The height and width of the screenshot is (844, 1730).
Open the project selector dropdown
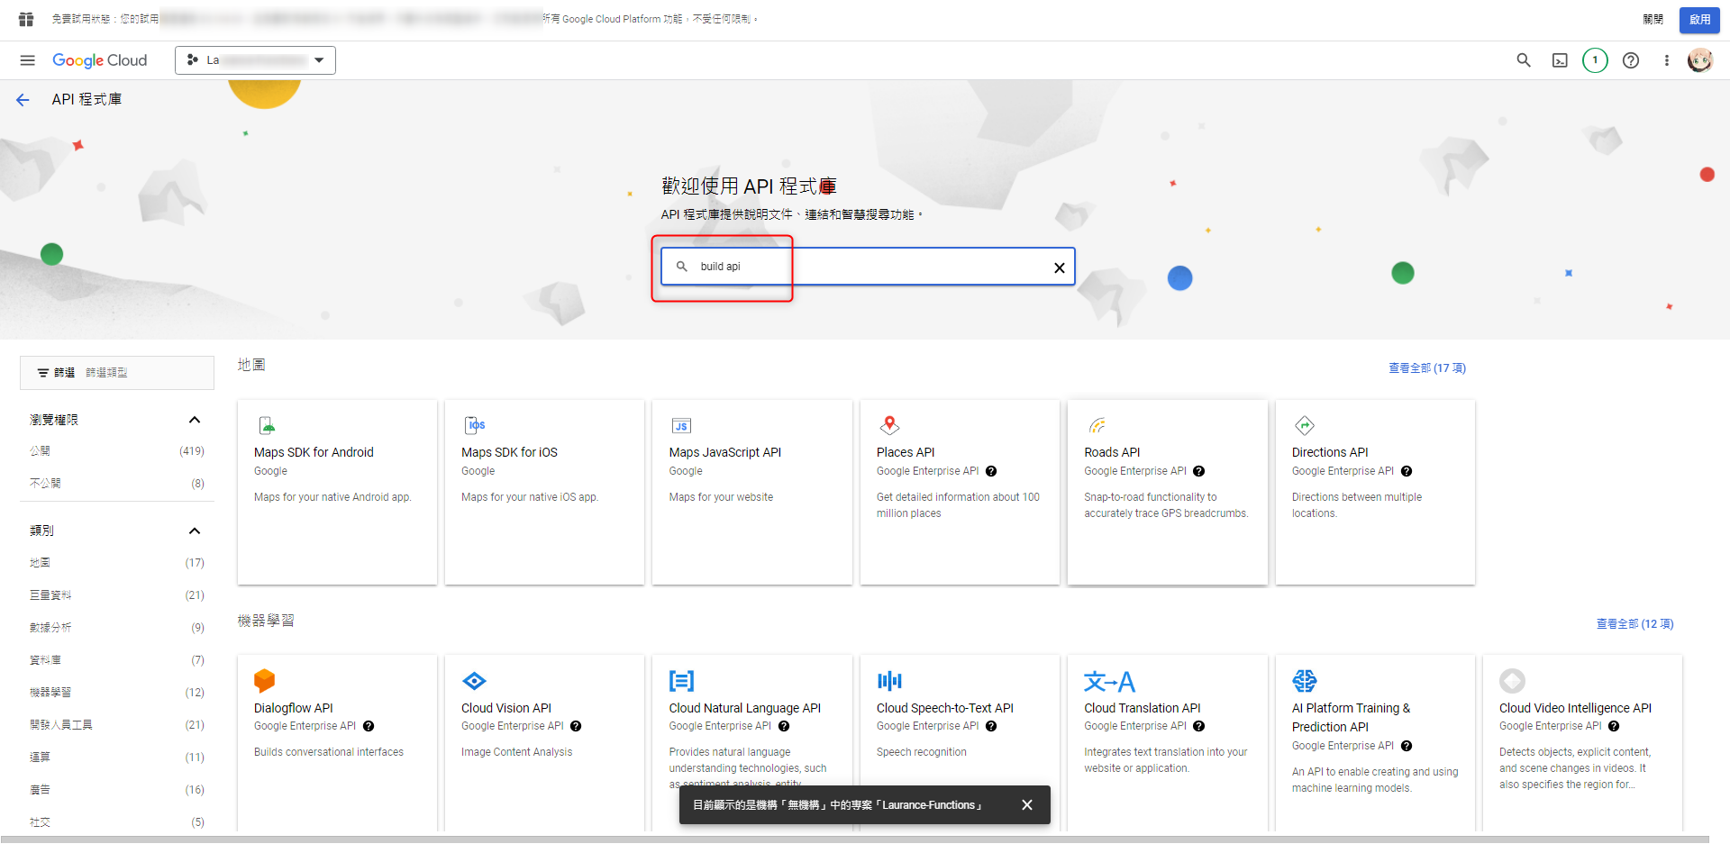tap(255, 60)
